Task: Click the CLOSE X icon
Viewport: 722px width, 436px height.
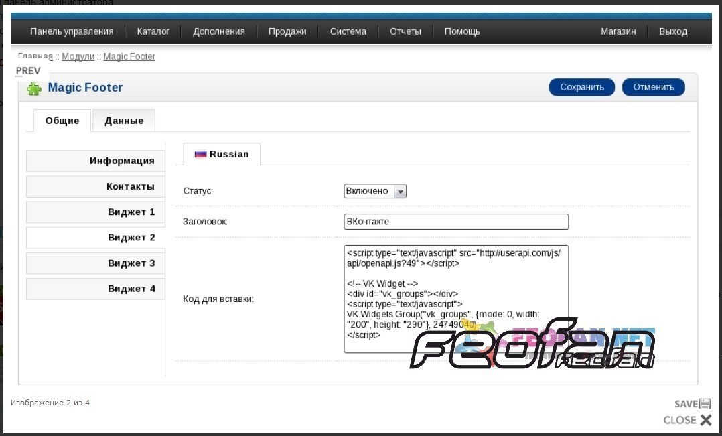Action: pos(706,419)
